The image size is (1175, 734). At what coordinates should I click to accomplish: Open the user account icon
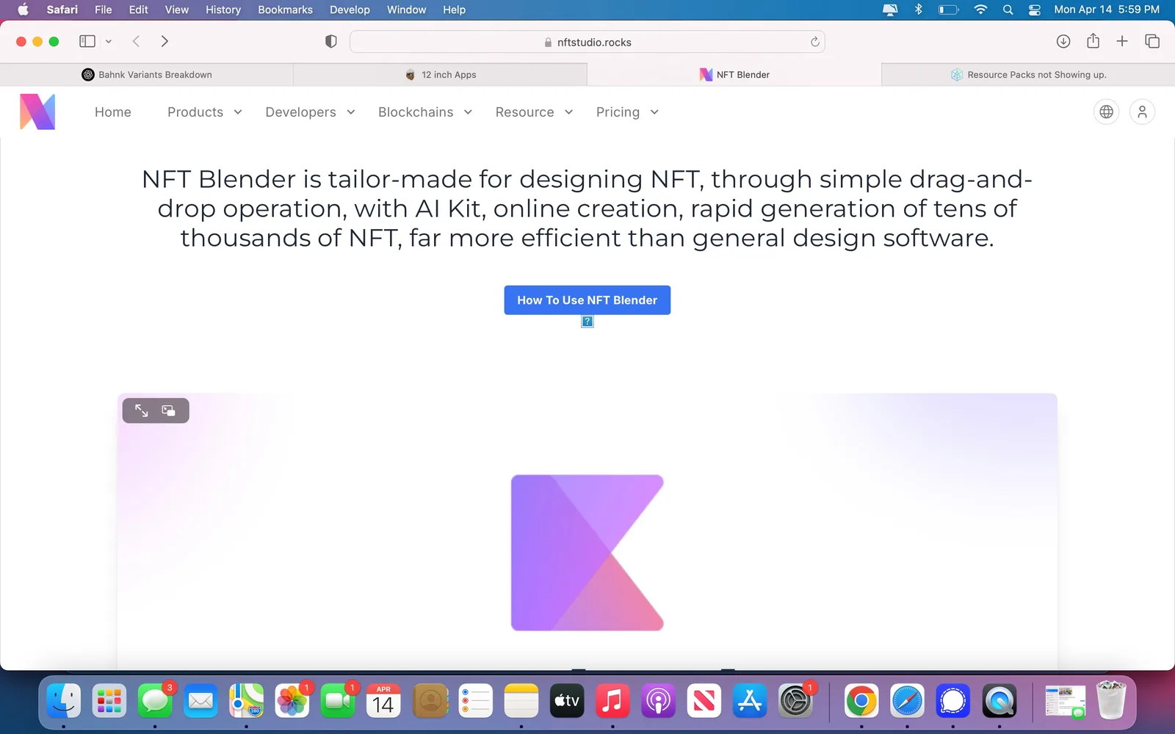(x=1142, y=112)
